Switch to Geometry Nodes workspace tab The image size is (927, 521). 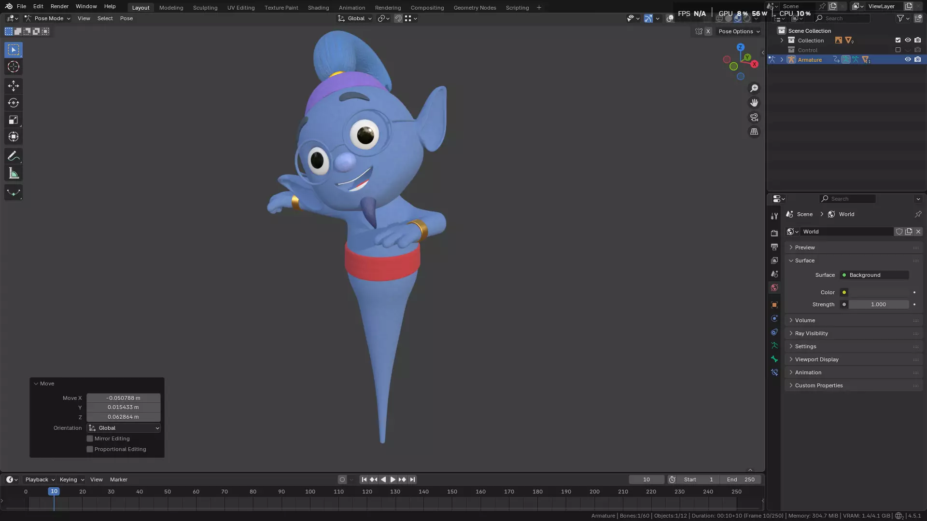click(x=475, y=8)
